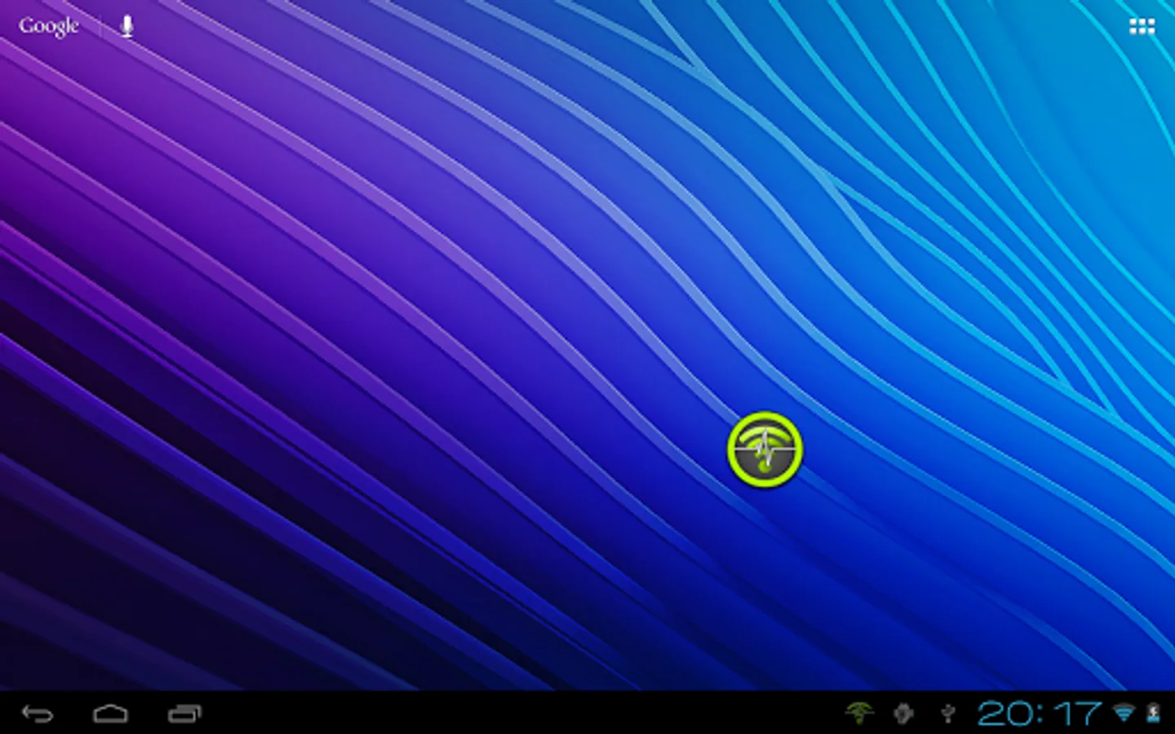
Task: Open the Wi-Fi analyzer widget on home screen
Action: click(765, 449)
